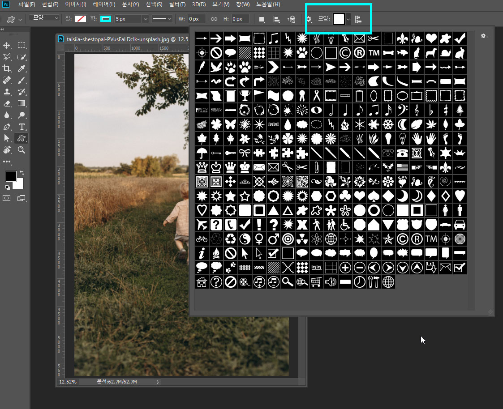
Task: Select the Healing Brush tool
Action: click(x=7, y=80)
